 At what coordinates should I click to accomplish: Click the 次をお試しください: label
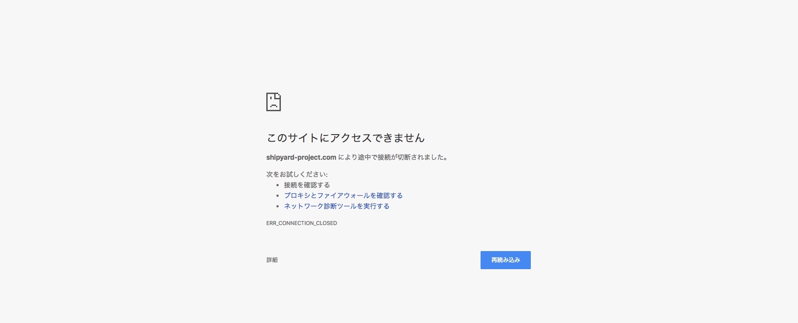[297, 174]
